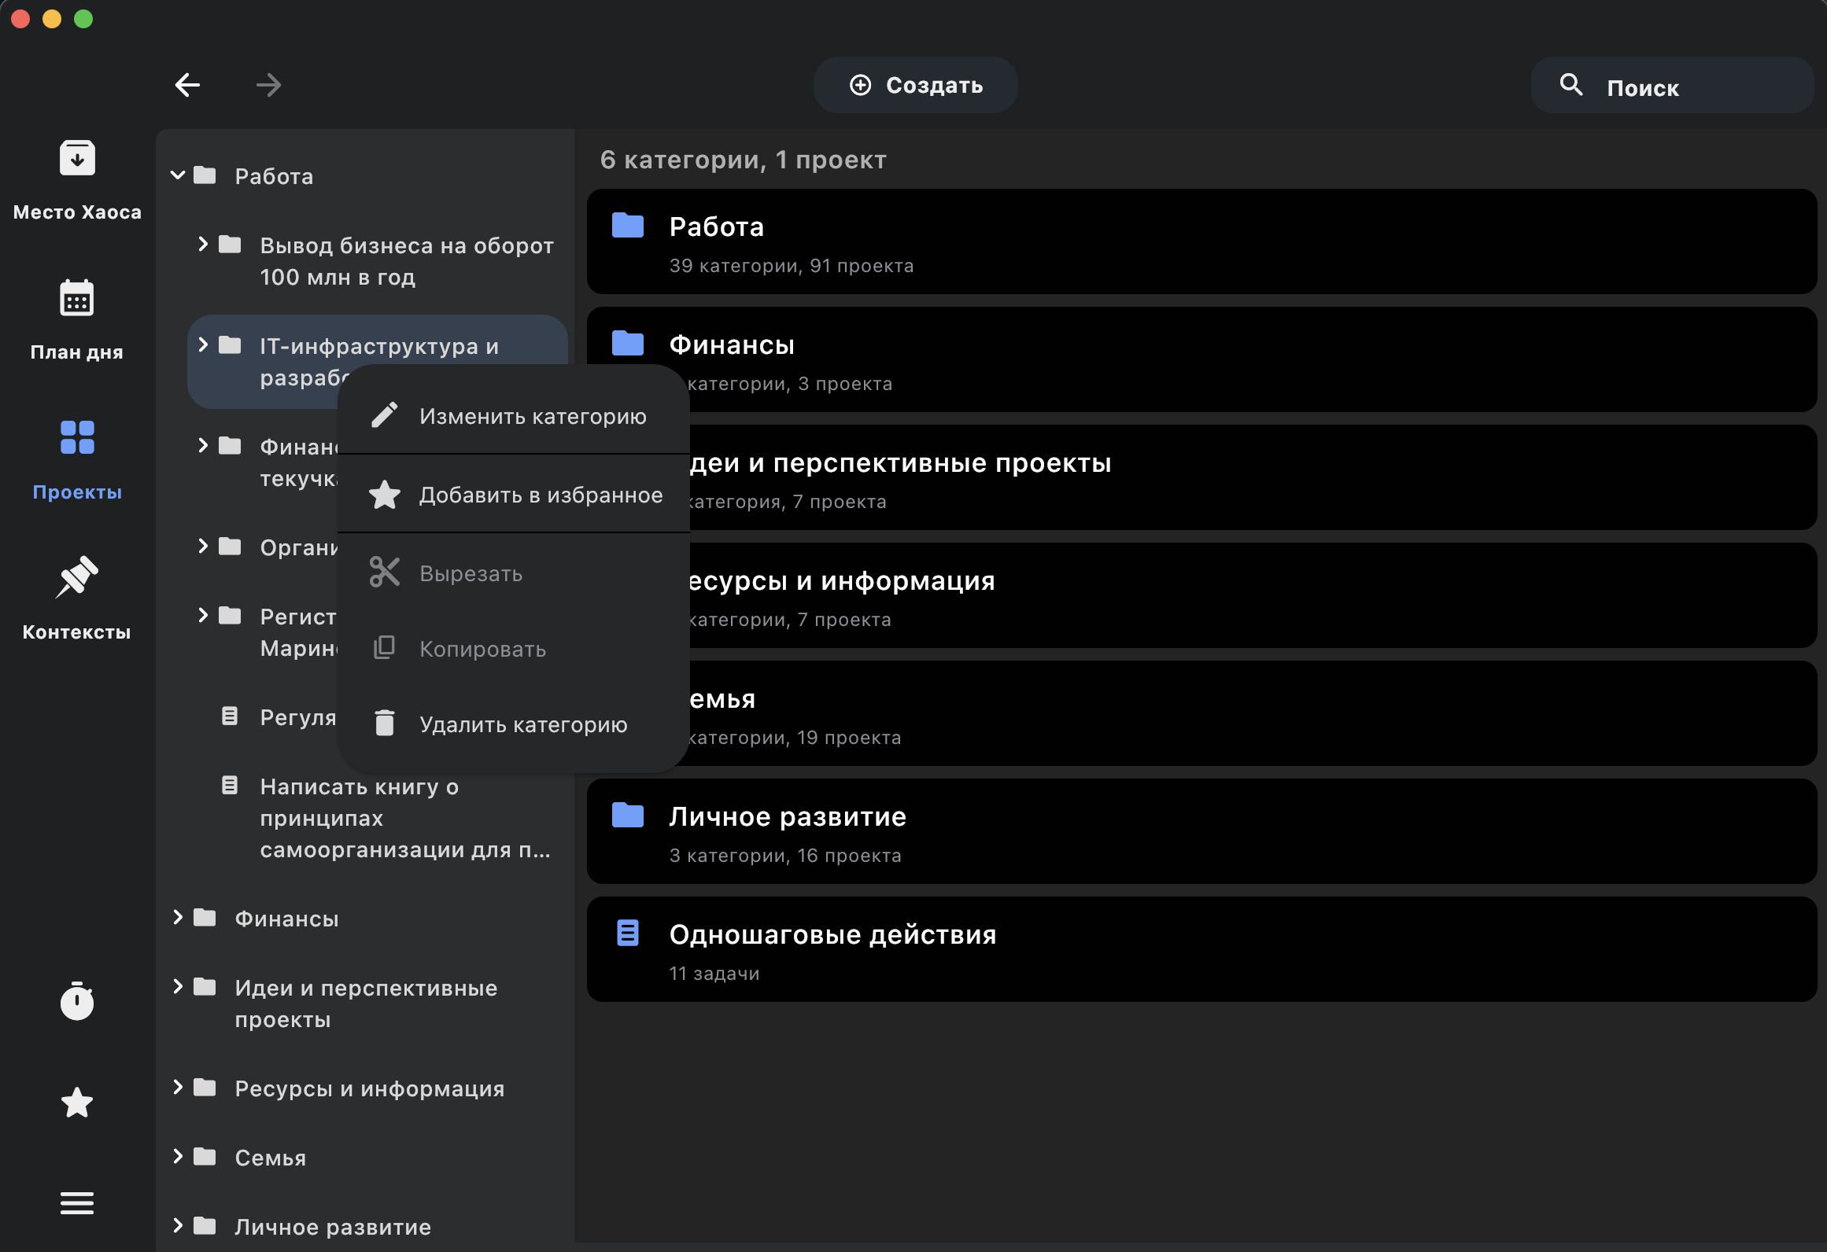Expand Ресурсы и информация tree category
The width and height of the screenshot is (1827, 1252).
tap(178, 1087)
